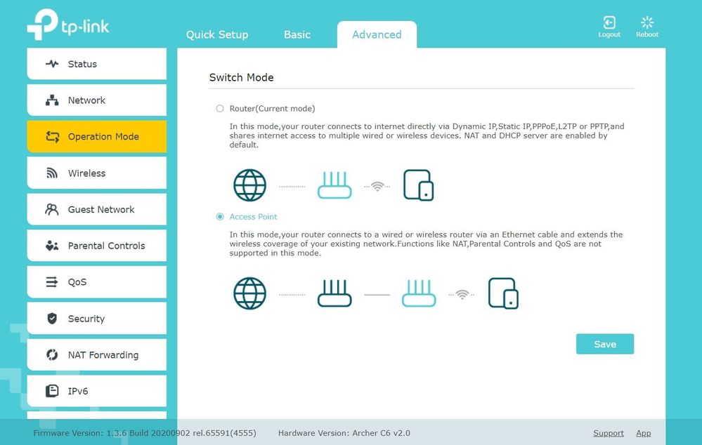Open the Support link in footer
This screenshot has width=702, height=445.
(x=609, y=433)
